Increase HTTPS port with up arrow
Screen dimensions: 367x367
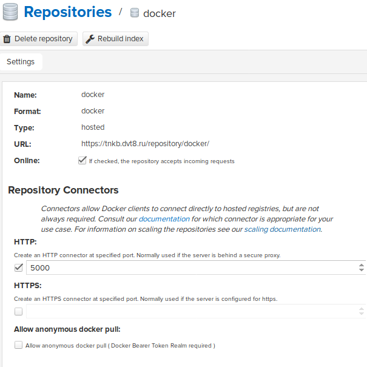[362, 308]
